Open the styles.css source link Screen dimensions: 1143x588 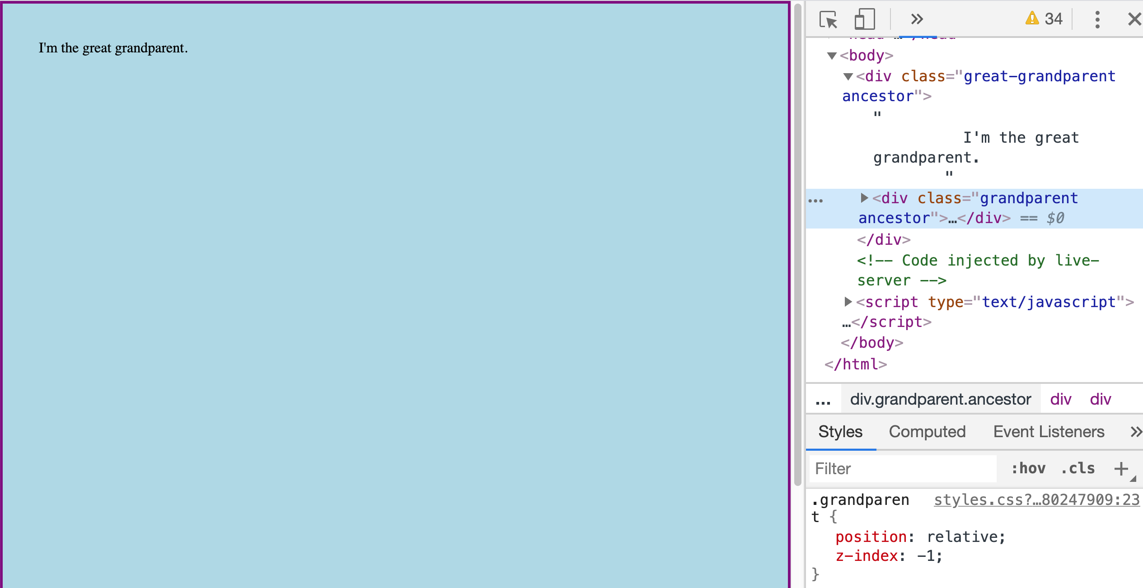[1036, 500]
